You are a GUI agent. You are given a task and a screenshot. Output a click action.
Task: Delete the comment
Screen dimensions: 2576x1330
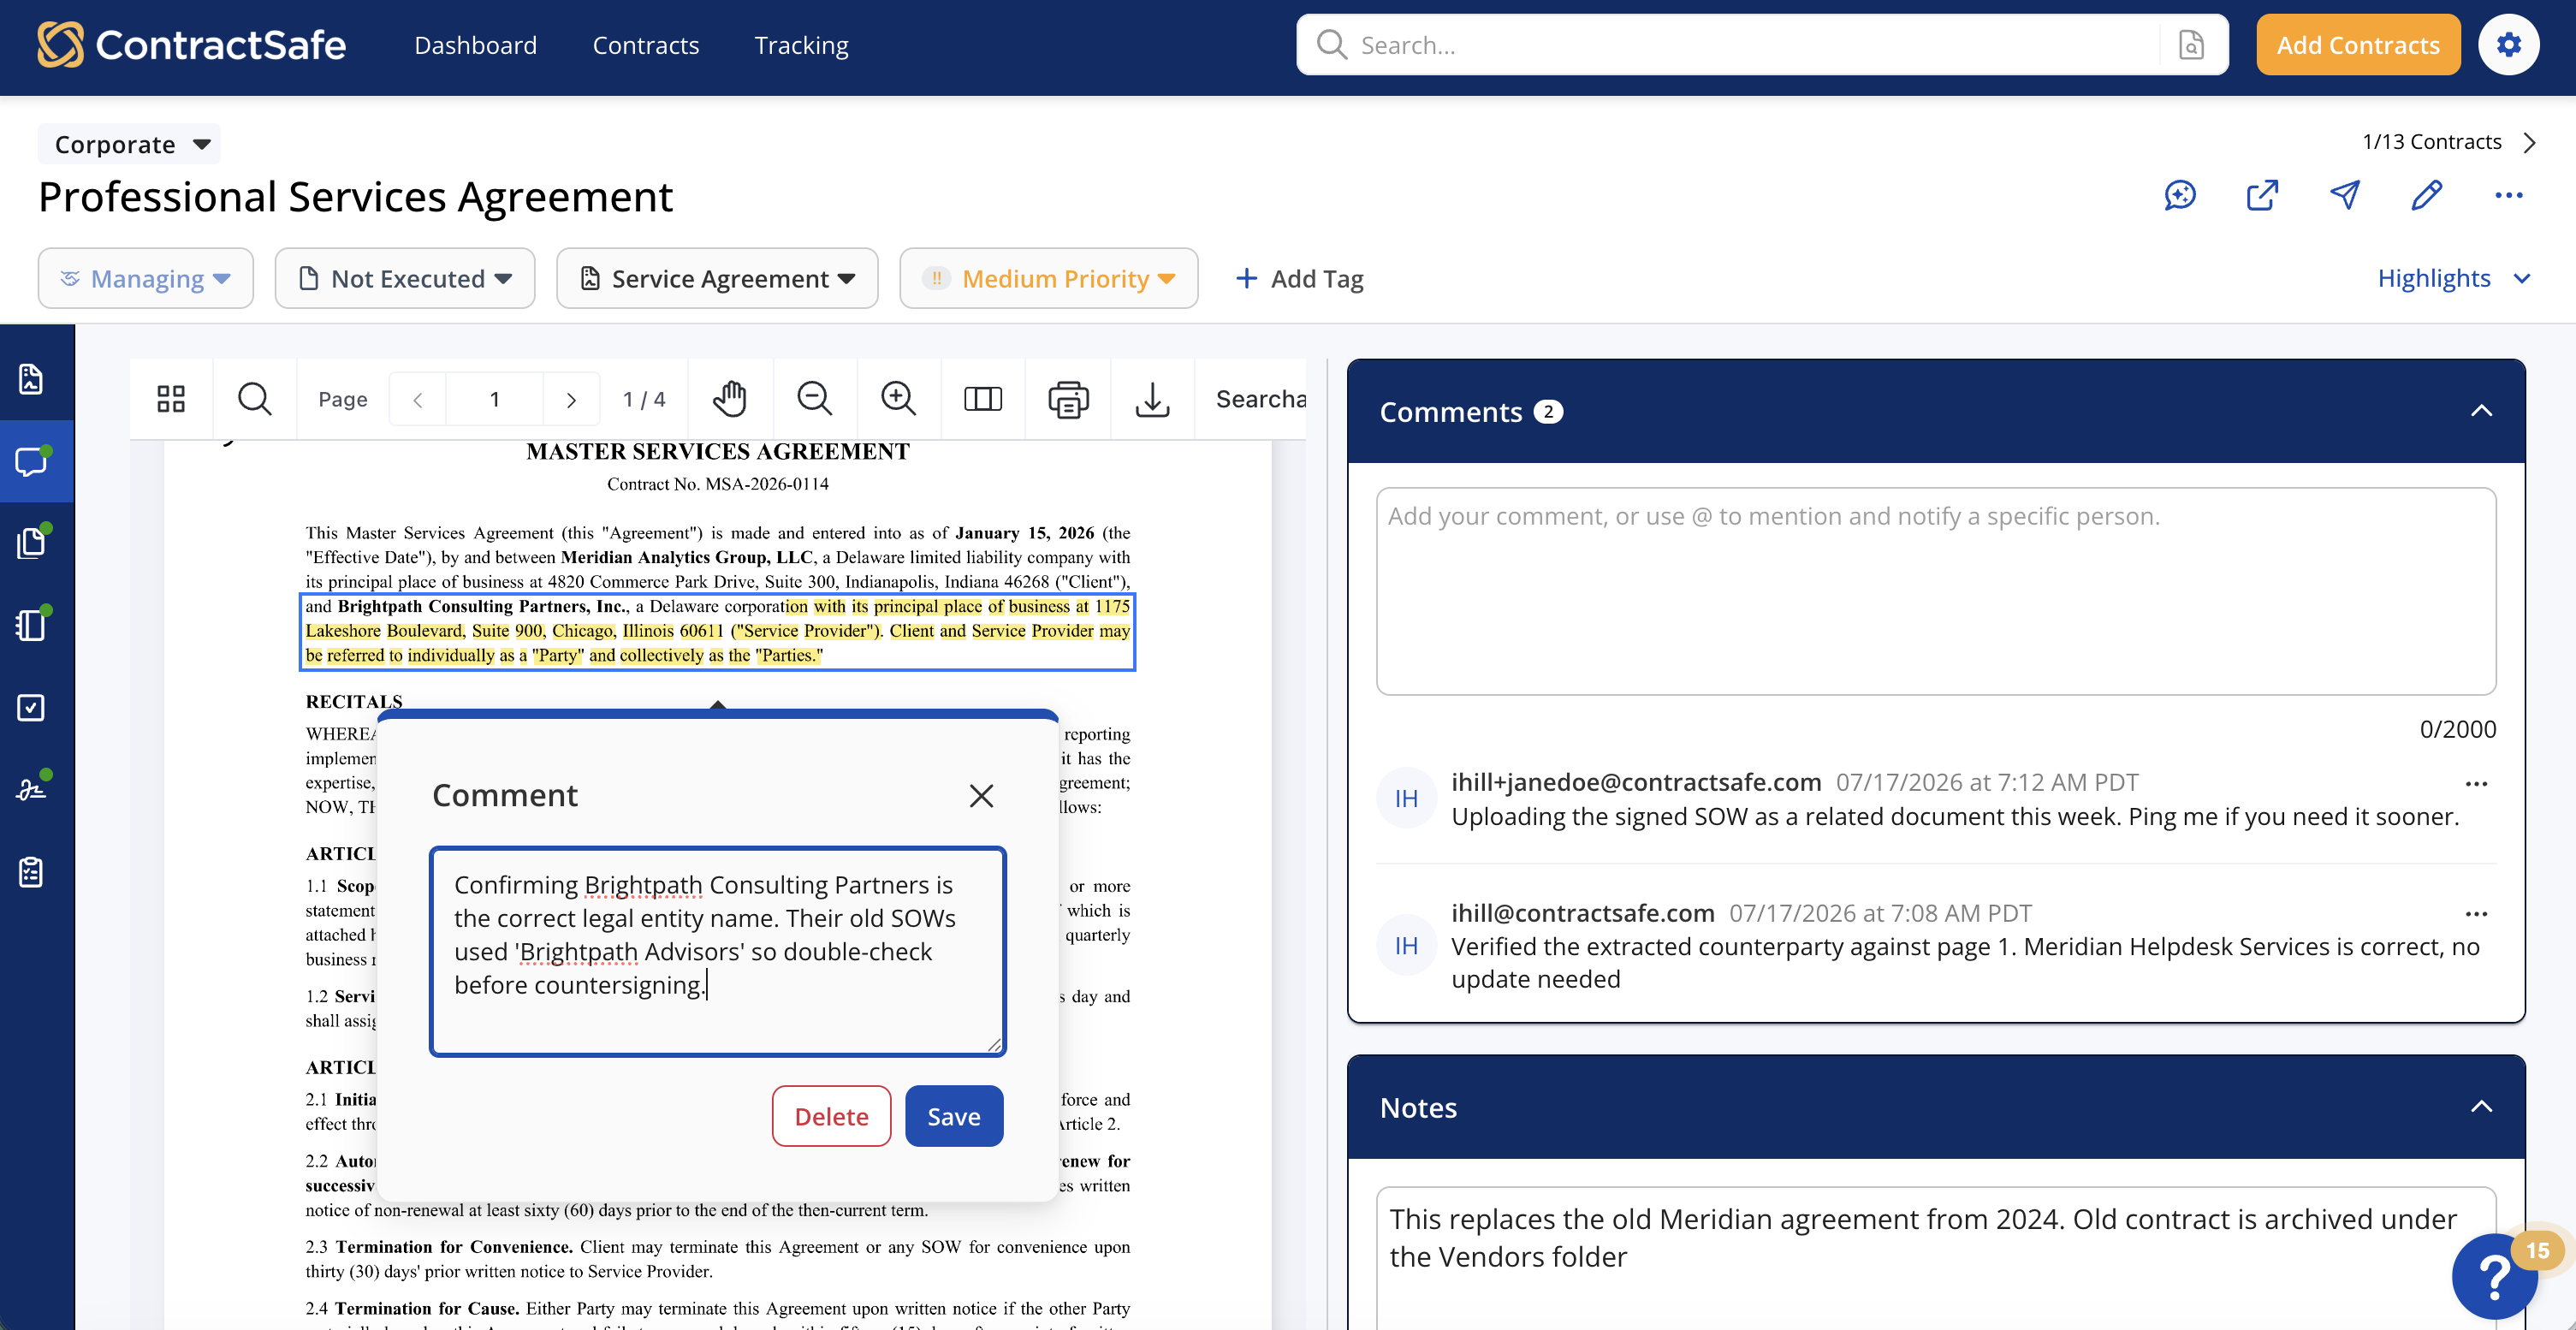pyautogui.click(x=831, y=1116)
